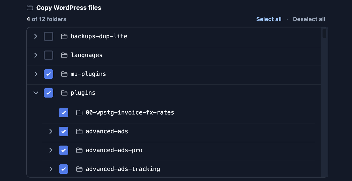This screenshot has width=352, height=181.
Task: Click the languages folder name
Action: (86, 55)
